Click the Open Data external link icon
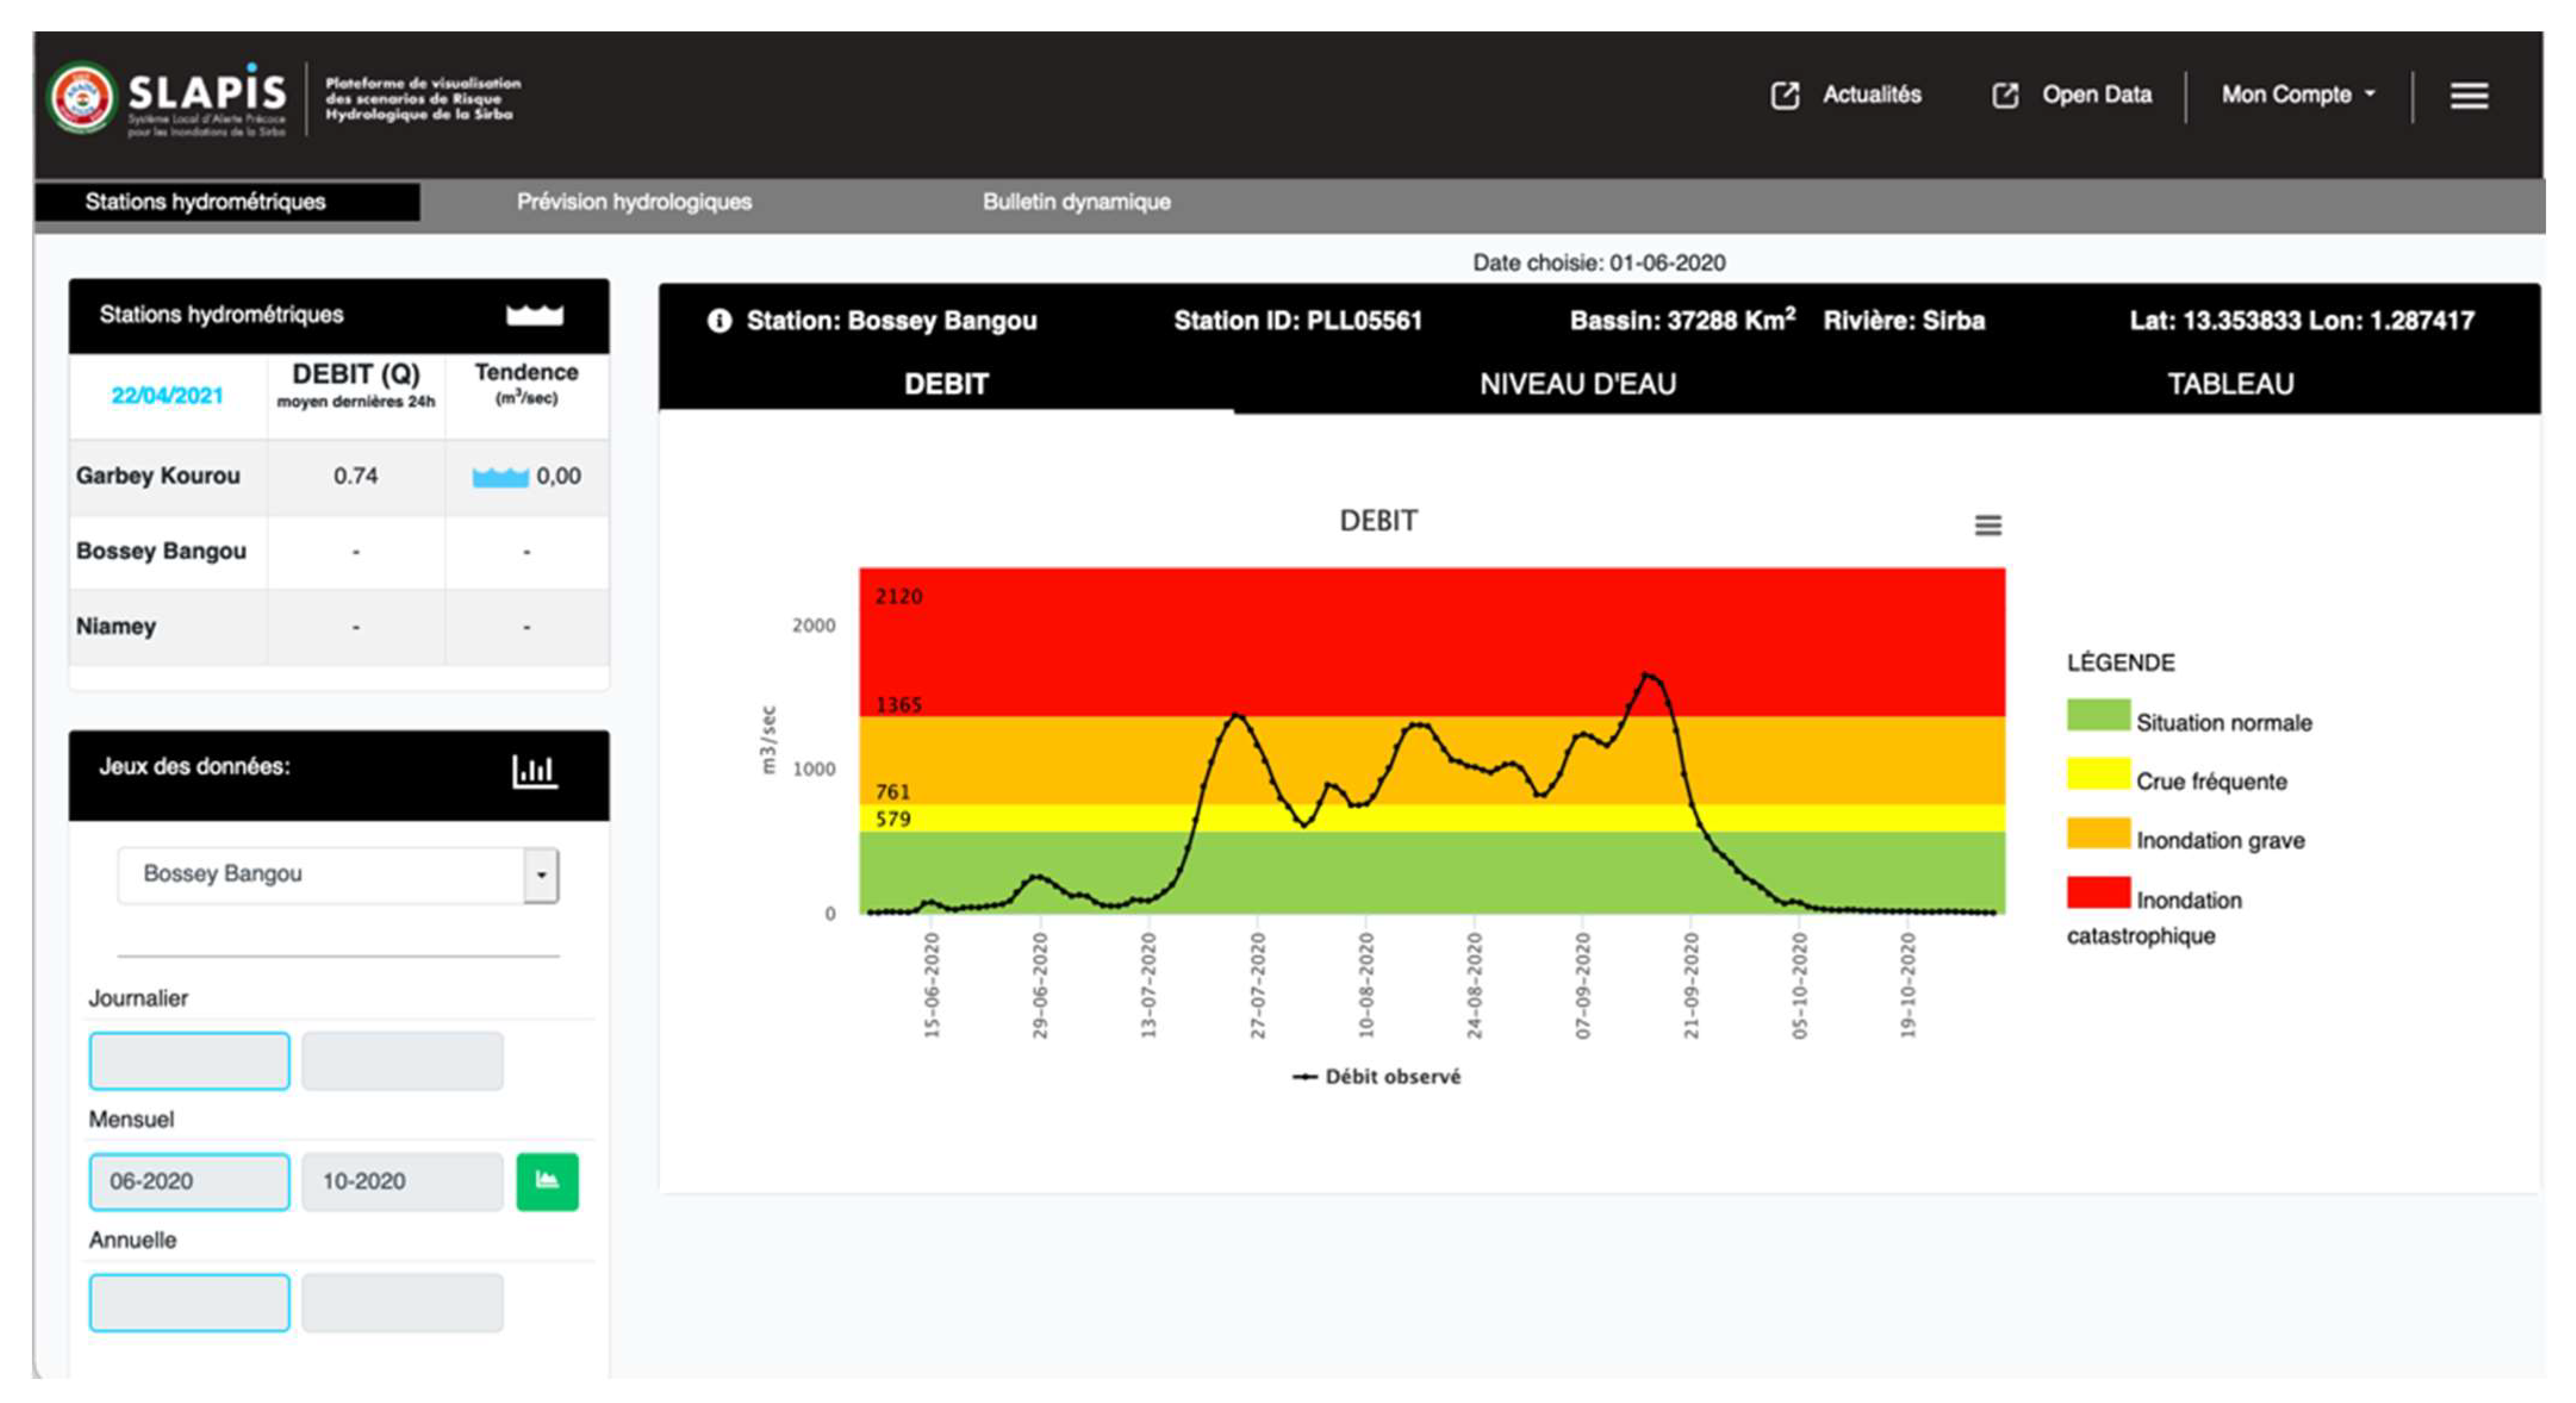The image size is (2576, 1403). [2005, 96]
